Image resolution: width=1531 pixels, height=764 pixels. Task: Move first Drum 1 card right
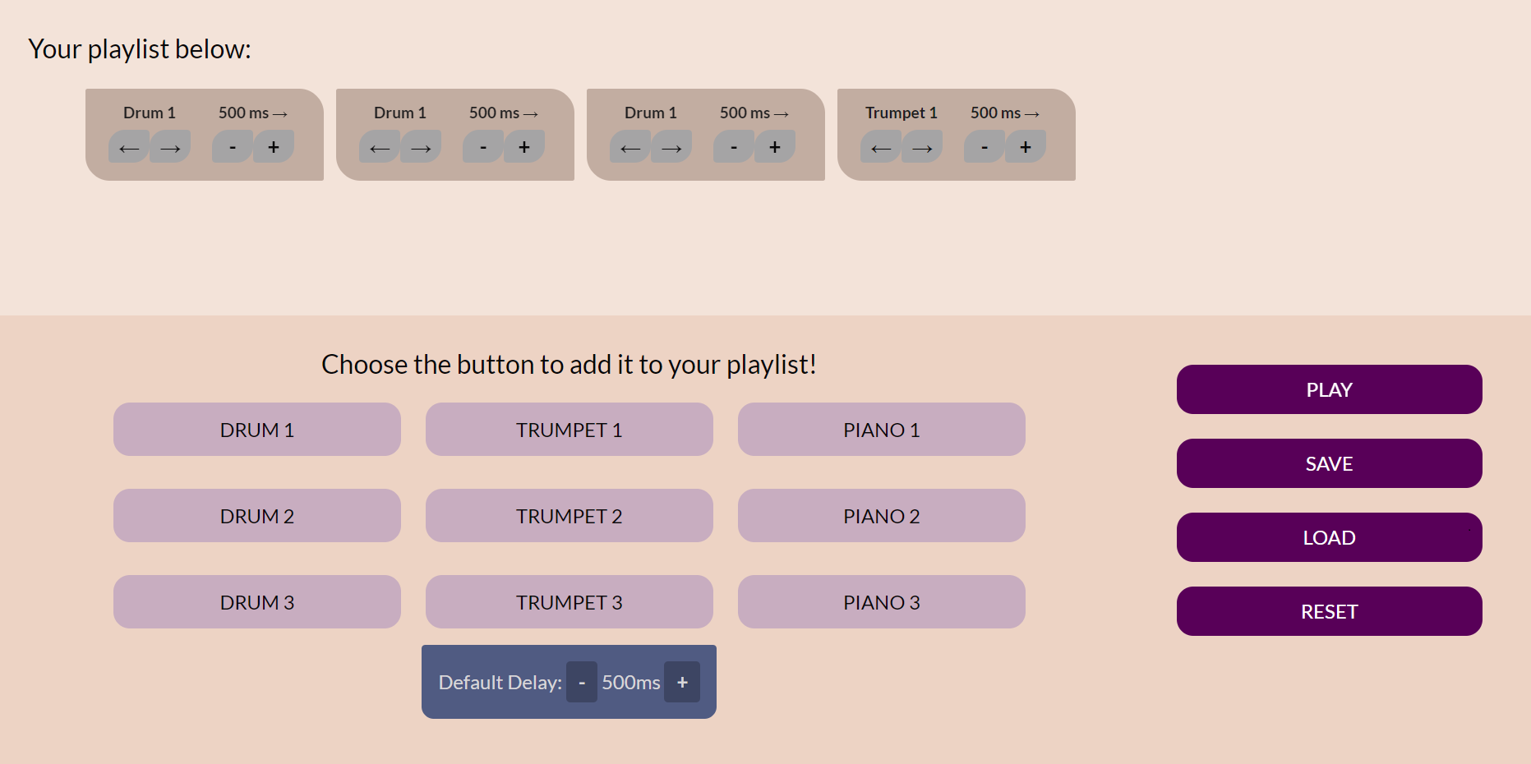click(x=170, y=147)
